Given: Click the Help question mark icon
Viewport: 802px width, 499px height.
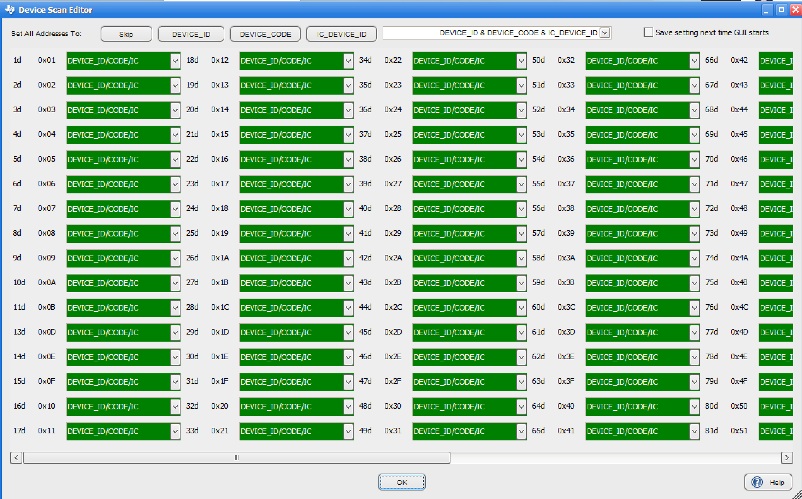Looking at the screenshot, I should [757, 482].
